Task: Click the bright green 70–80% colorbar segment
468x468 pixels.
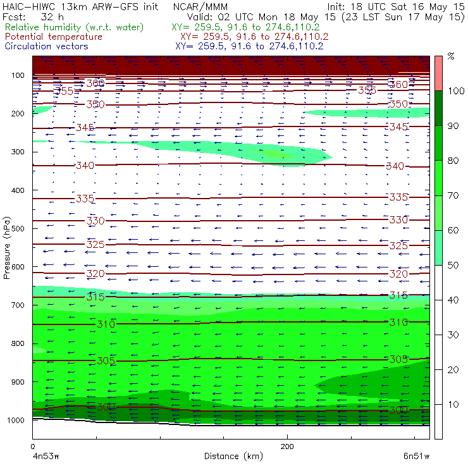Action: [x=438, y=178]
